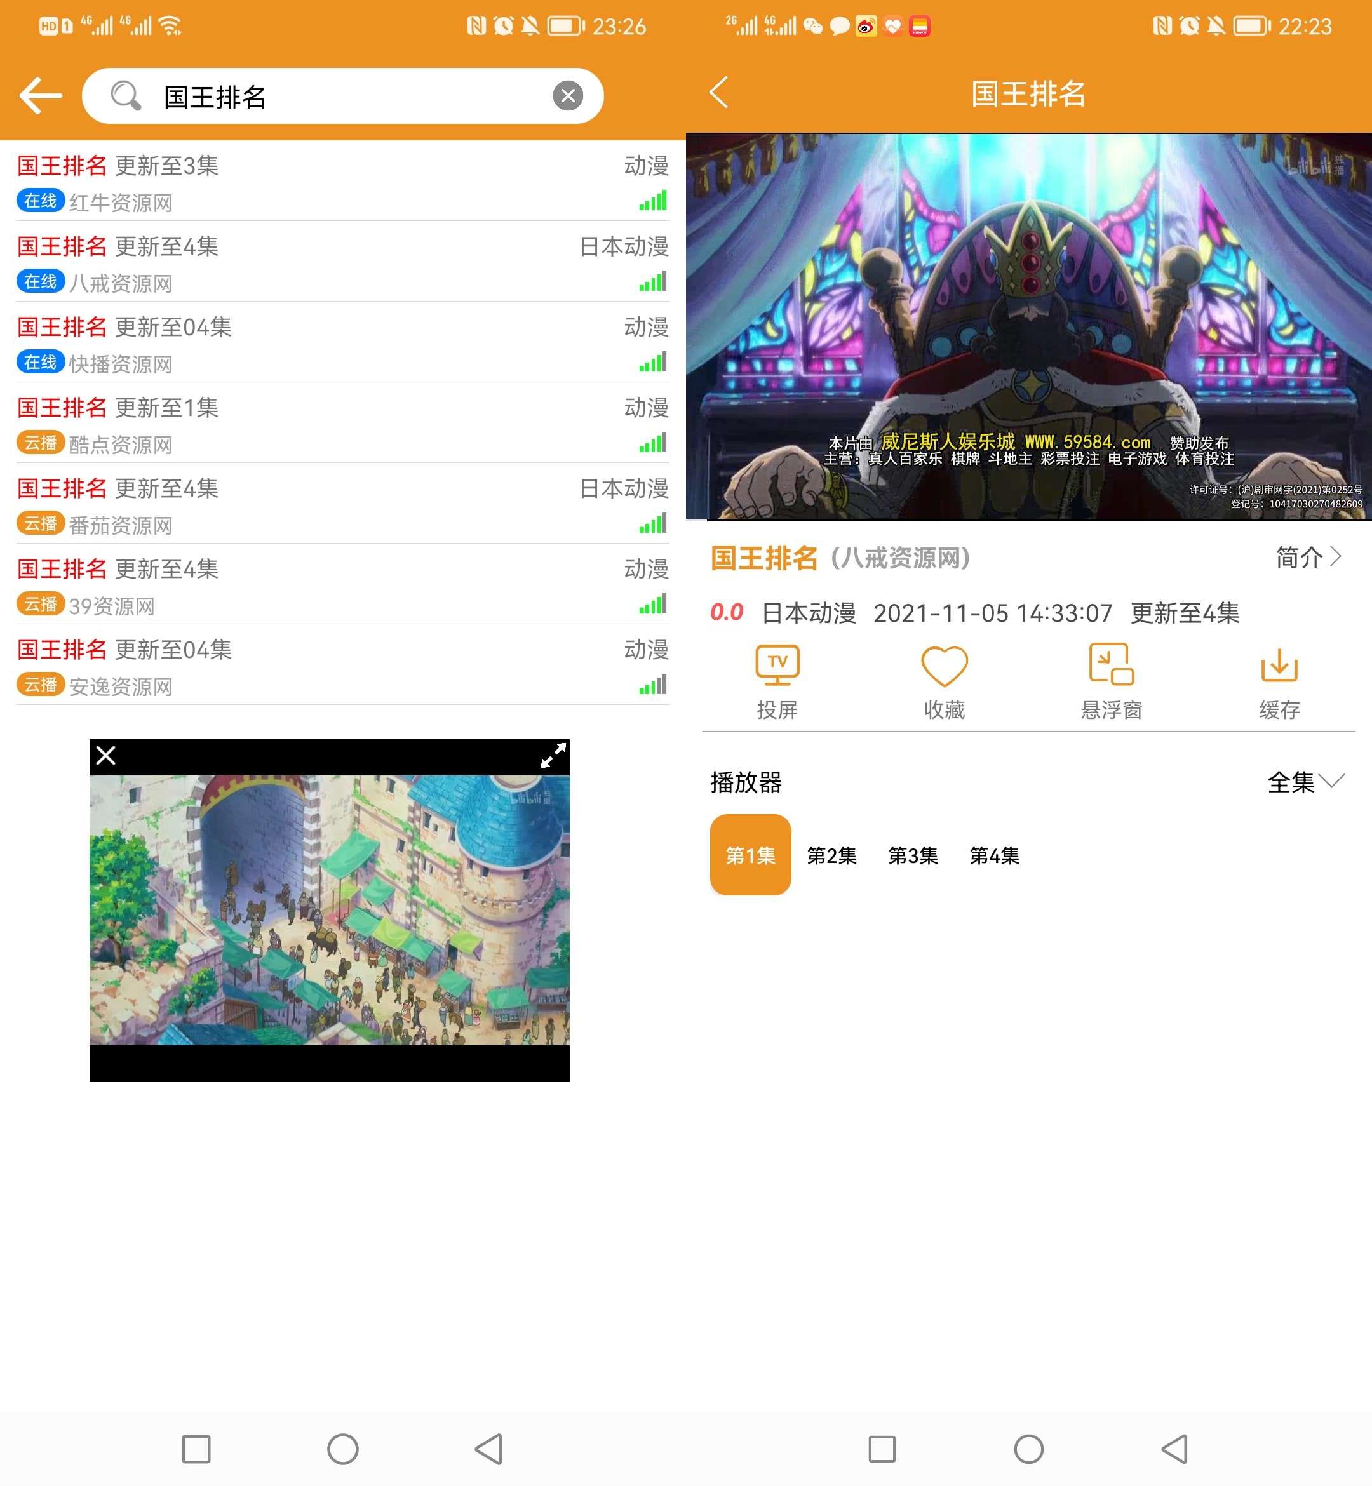The image size is (1372, 1486).
Task: Open the 安逸资源网 search result
Action: pyautogui.click(x=342, y=666)
